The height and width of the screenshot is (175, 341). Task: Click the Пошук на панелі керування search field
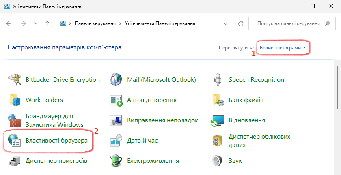(294, 23)
